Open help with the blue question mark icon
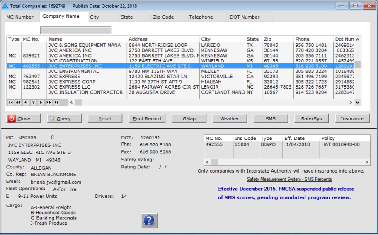The width and height of the screenshot is (378, 235). pyautogui.click(x=149, y=221)
